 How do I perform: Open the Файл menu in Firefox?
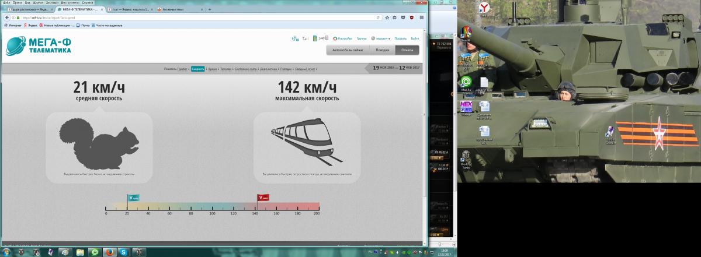[6, 3]
